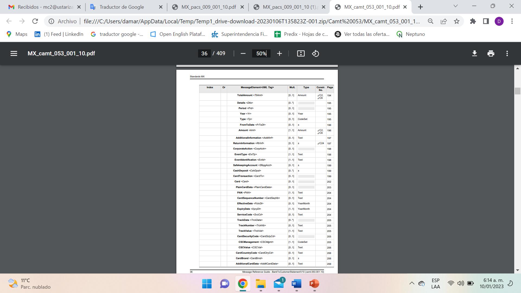Open Chrome's three-dot menu
Screen dimensions: 521x293
point(512,21)
